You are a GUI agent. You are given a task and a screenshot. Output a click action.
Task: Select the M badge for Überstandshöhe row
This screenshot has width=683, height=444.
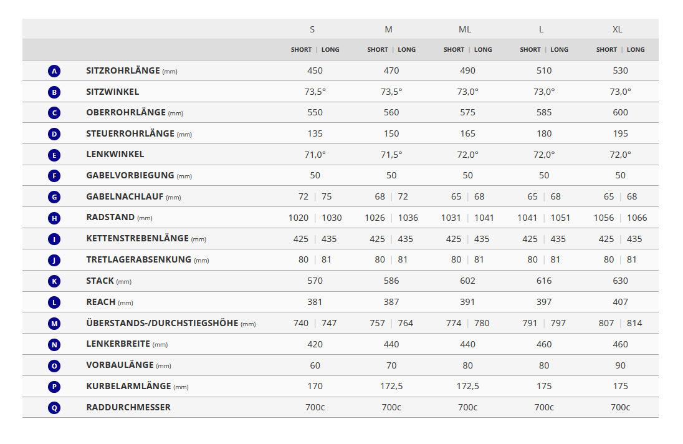(x=54, y=324)
